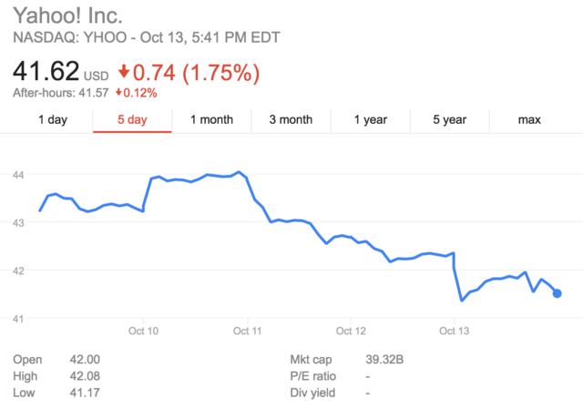Click the Oct 13 date marker
The image size is (583, 419).
454,331
